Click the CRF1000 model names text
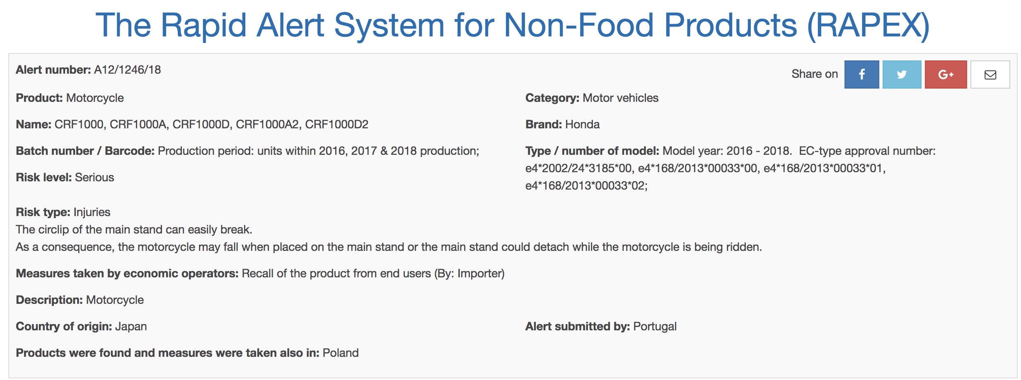The image size is (1021, 380). 211,124
